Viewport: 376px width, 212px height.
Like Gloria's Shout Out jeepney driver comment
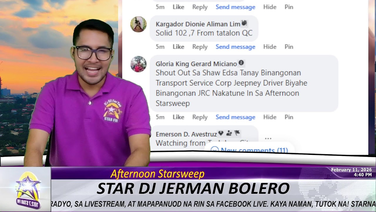coord(178,117)
